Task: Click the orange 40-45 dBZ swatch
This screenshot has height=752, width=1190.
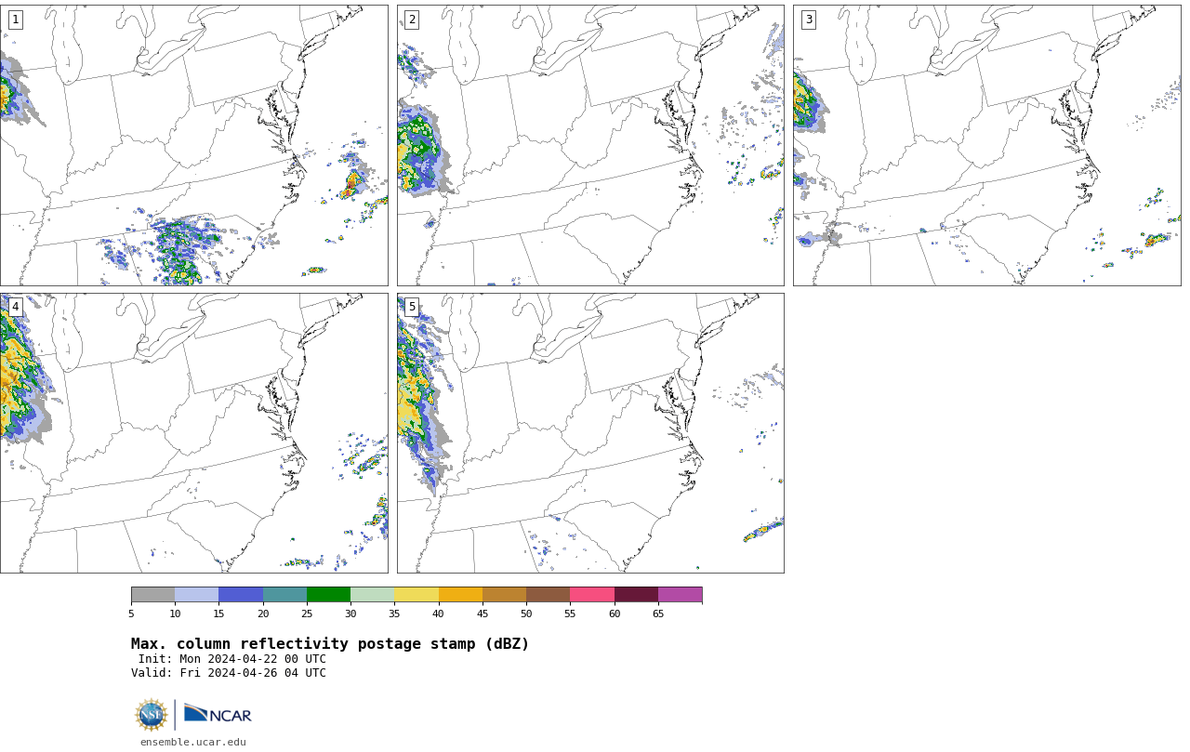Action: click(460, 595)
